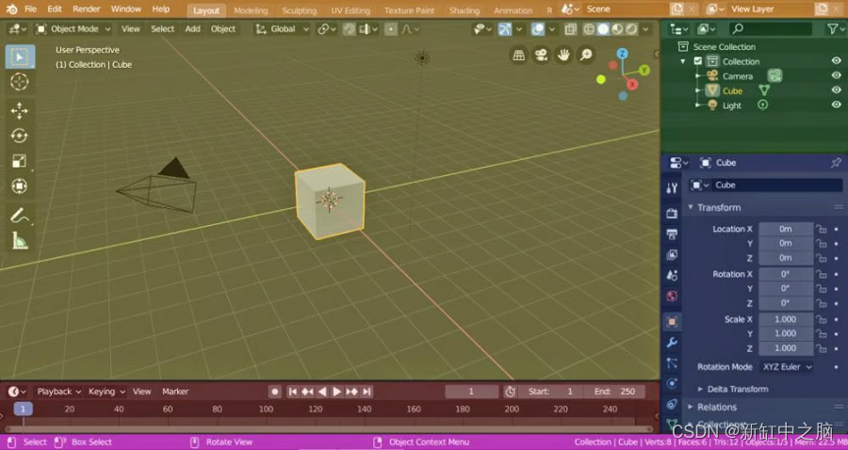
Task: Switch to the Modeling workspace tab
Action: tap(251, 10)
